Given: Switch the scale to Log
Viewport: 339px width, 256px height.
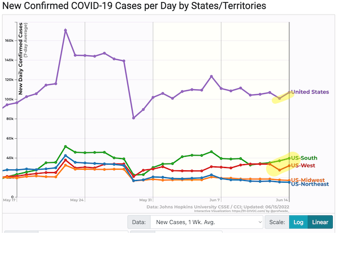Looking at the screenshot, I should point(298,222).
